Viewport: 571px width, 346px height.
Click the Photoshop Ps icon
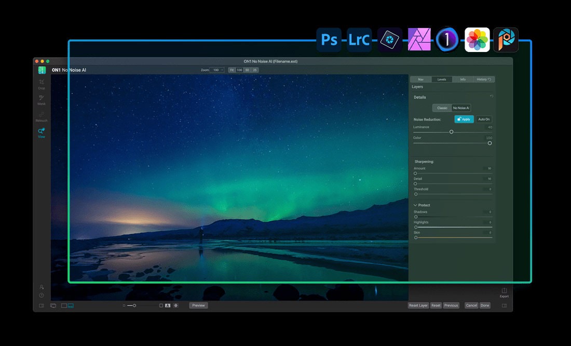pyautogui.click(x=329, y=39)
